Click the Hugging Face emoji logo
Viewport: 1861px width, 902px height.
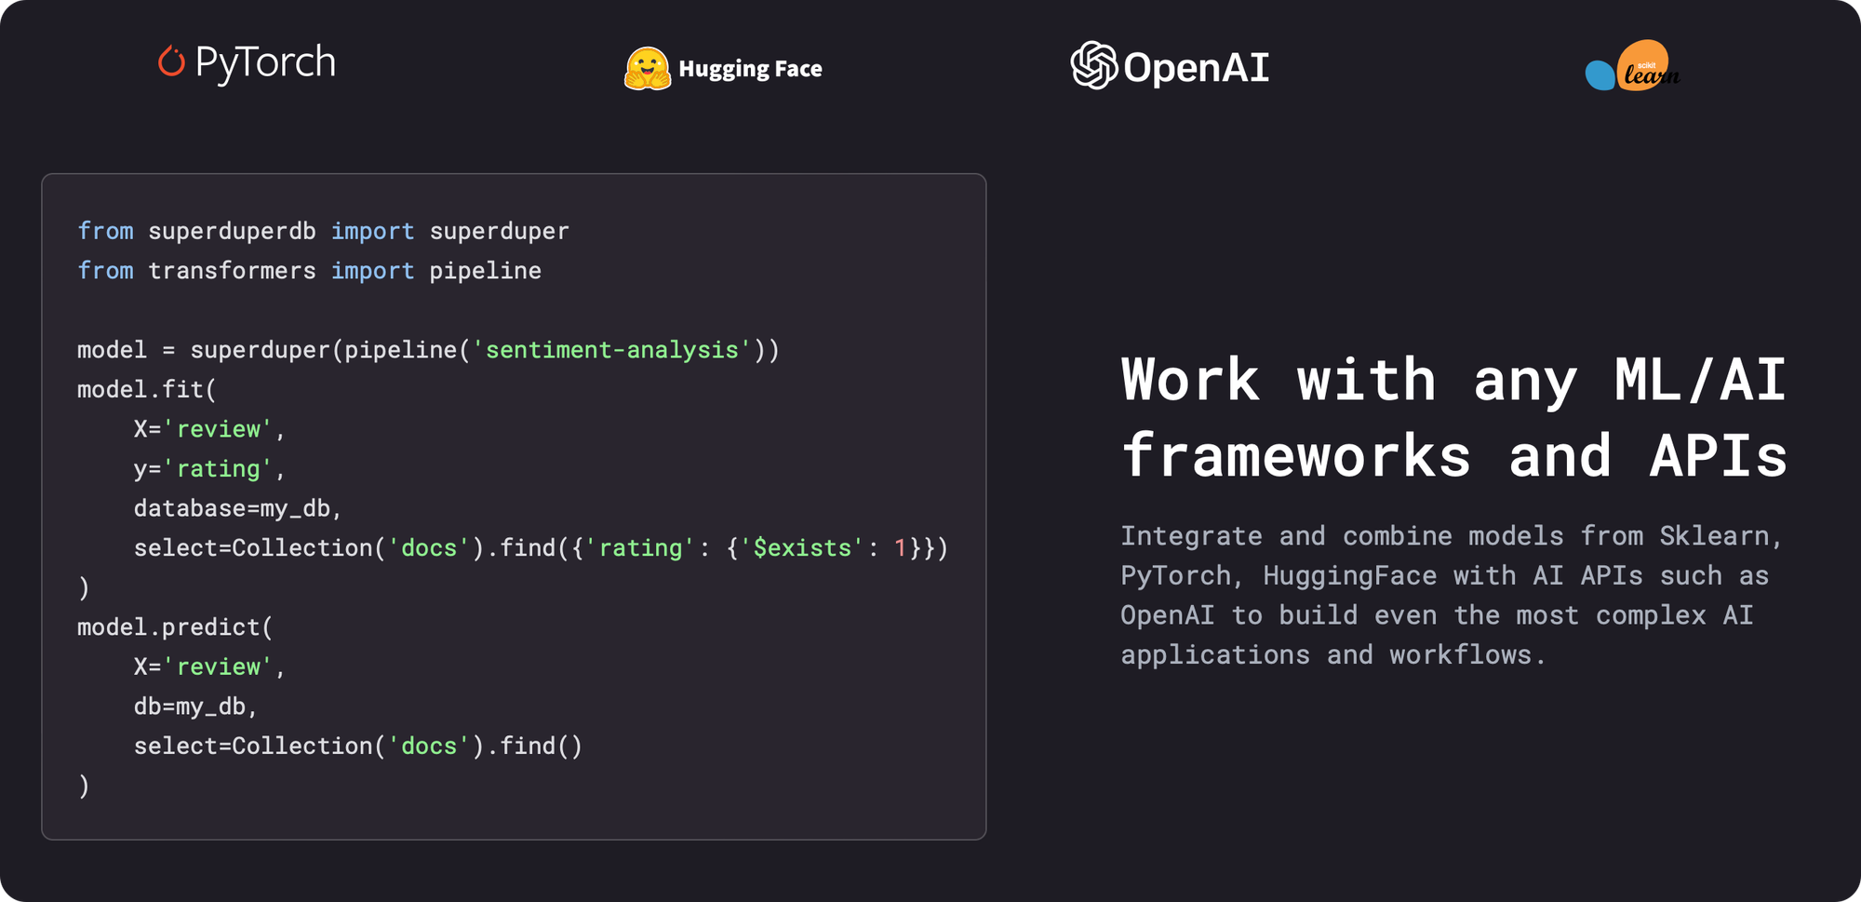(x=647, y=68)
